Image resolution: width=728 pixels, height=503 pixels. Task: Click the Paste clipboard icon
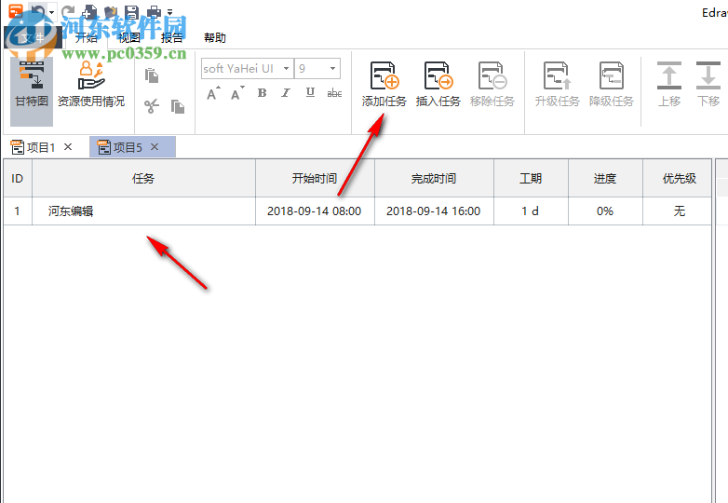tap(152, 75)
